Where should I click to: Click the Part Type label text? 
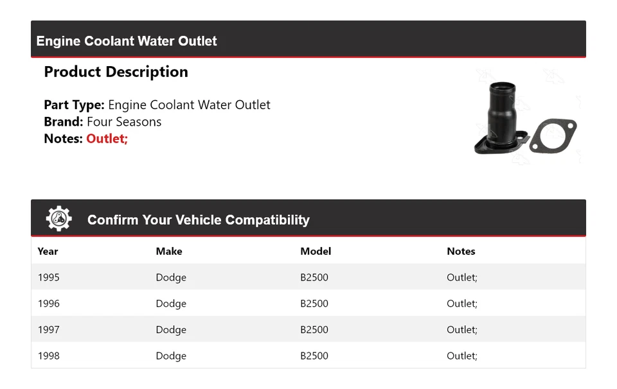pyautogui.click(x=74, y=105)
